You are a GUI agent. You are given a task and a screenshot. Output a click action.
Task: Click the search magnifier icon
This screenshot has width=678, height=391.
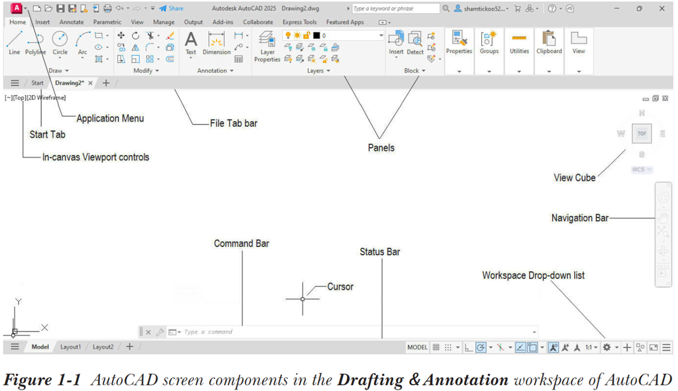pos(446,8)
